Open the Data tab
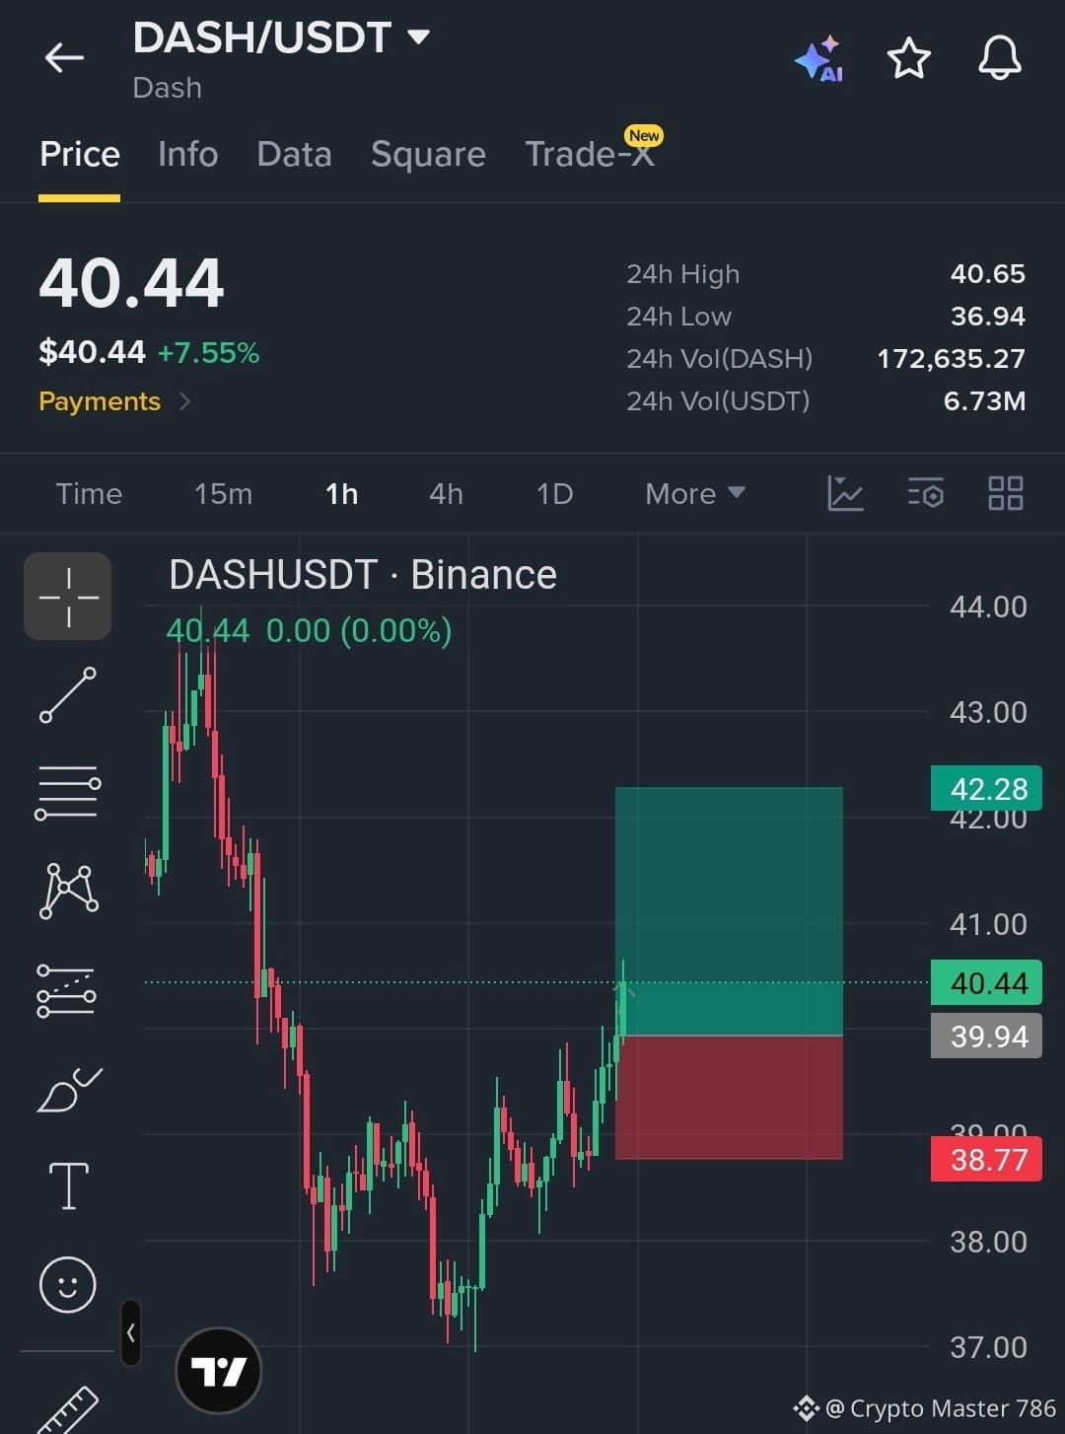 coord(294,154)
